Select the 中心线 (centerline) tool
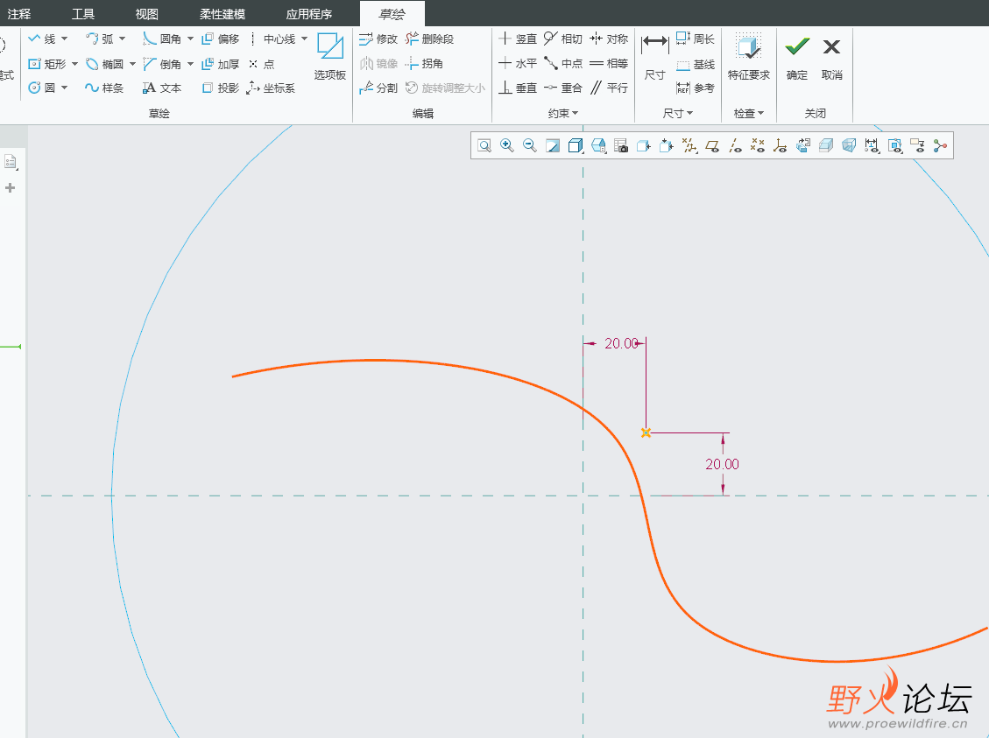 (272, 39)
